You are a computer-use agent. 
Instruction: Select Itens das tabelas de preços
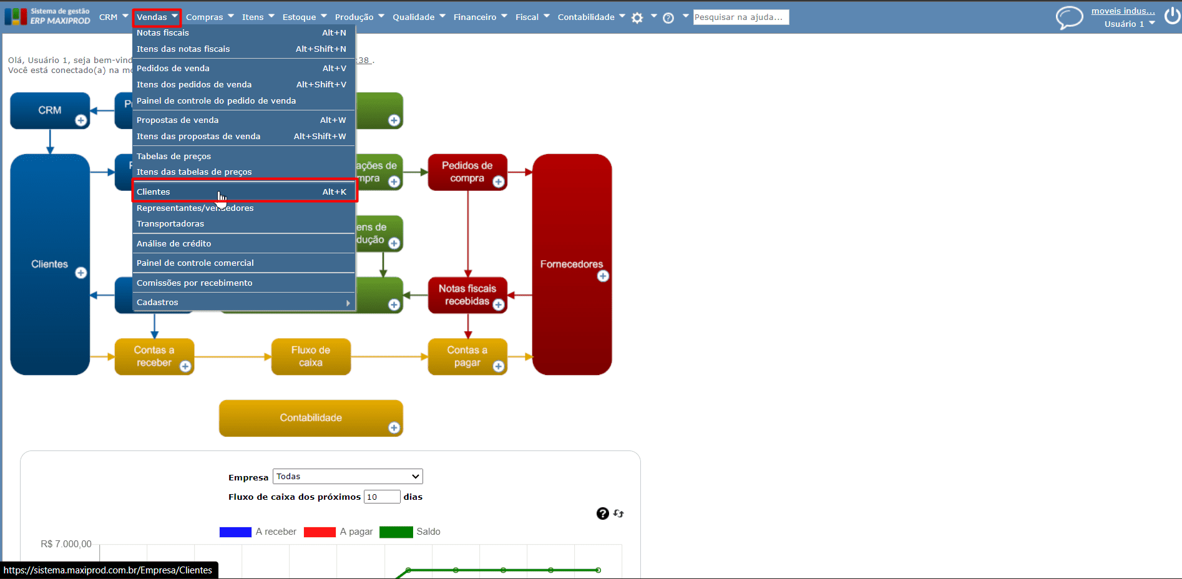(244, 172)
